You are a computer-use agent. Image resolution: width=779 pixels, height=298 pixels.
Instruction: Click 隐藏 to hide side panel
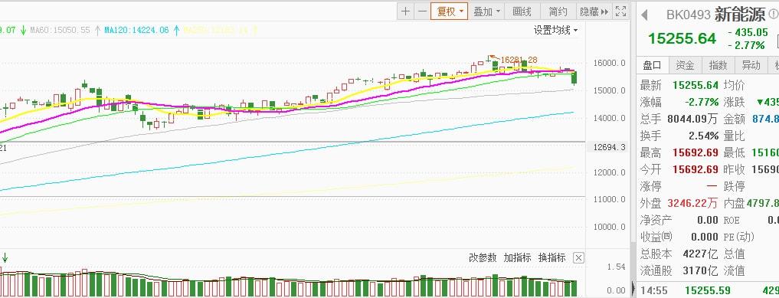tap(594, 11)
